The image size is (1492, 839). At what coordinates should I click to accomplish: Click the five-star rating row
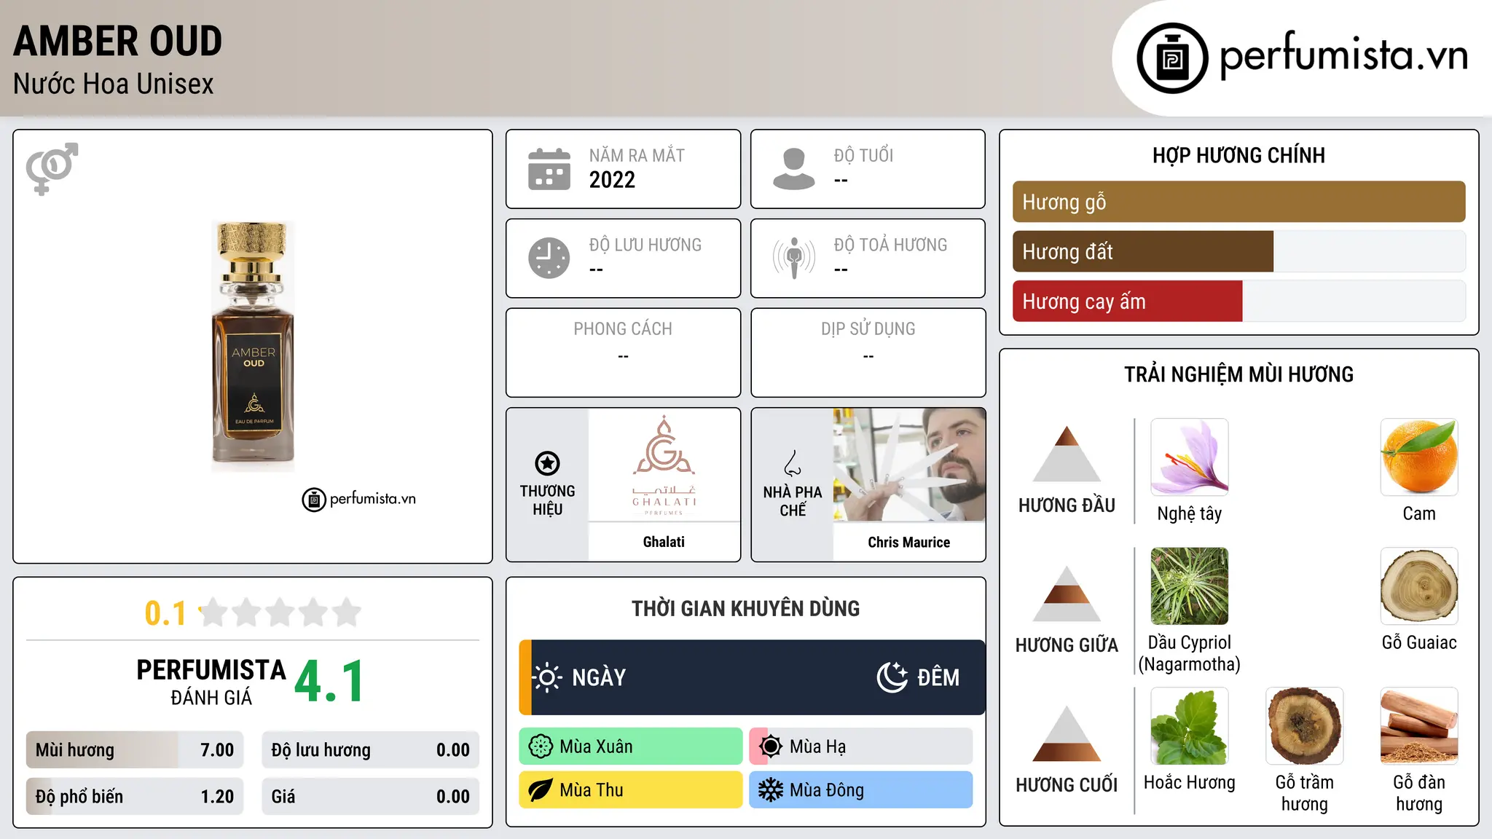coord(280,612)
